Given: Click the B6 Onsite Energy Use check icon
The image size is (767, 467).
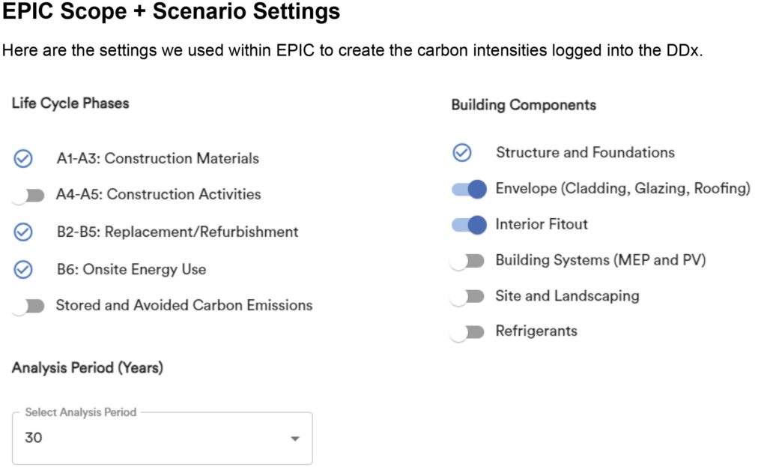Looking at the screenshot, I should click(x=23, y=269).
